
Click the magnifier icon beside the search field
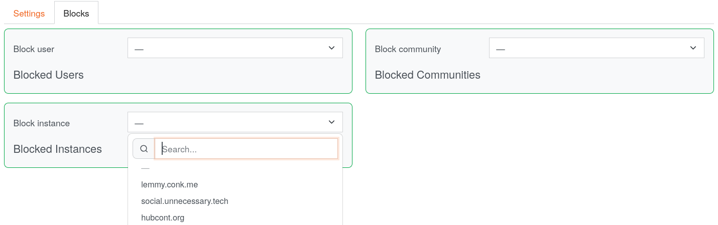[144, 149]
